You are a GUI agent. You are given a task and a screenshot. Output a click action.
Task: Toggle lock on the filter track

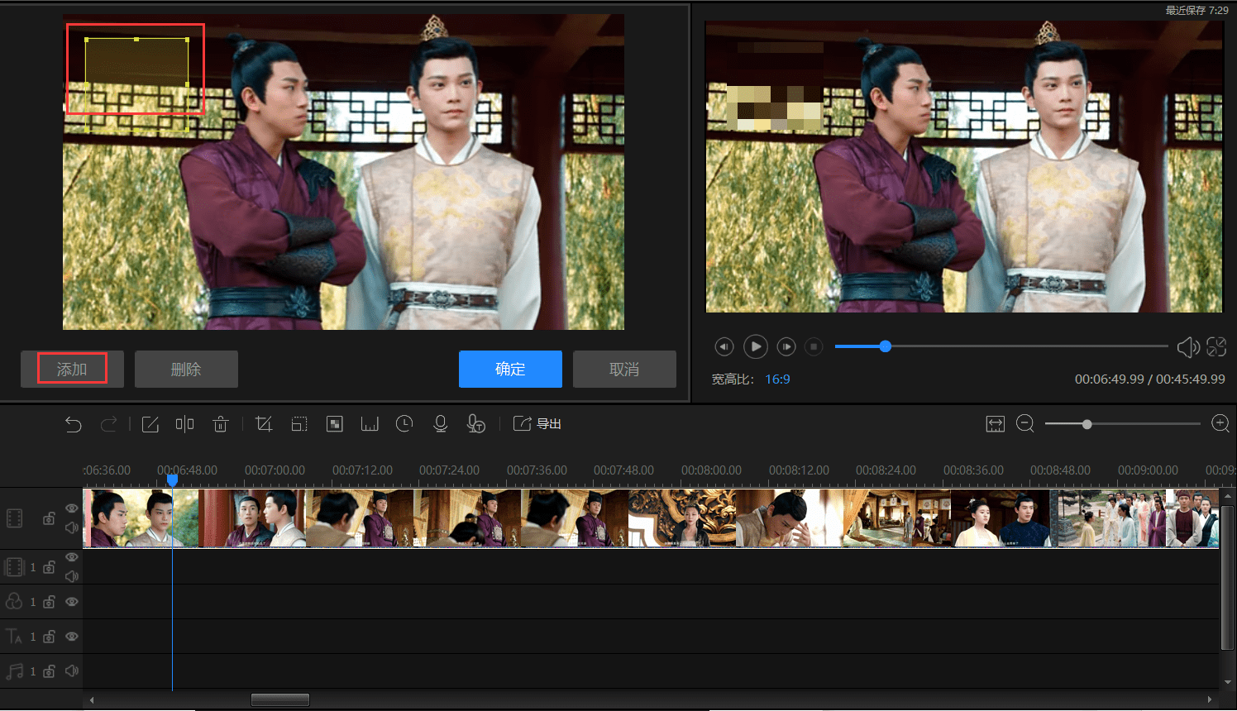(50, 602)
